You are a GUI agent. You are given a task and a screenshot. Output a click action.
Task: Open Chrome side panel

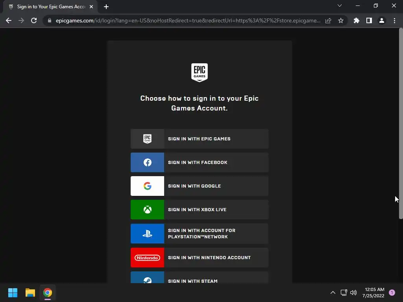click(x=369, y=20)
